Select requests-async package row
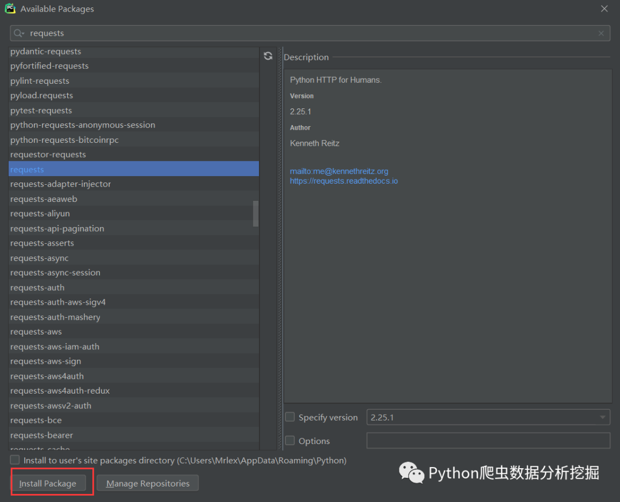 coord(134,258)
